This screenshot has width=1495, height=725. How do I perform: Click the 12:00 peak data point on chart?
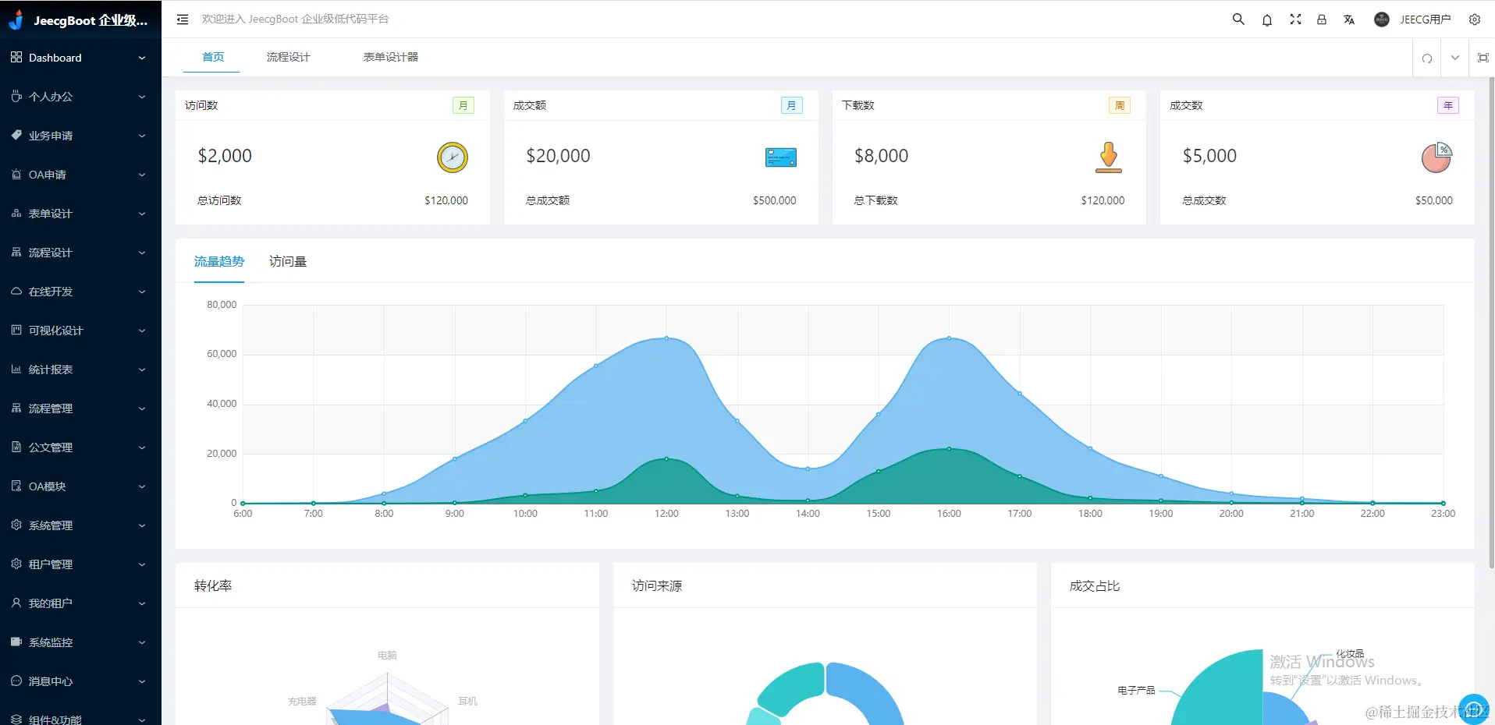point(666,338)
